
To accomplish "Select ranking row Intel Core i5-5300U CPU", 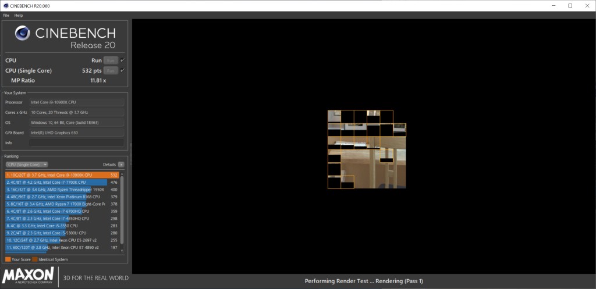I will coord(62,233).
